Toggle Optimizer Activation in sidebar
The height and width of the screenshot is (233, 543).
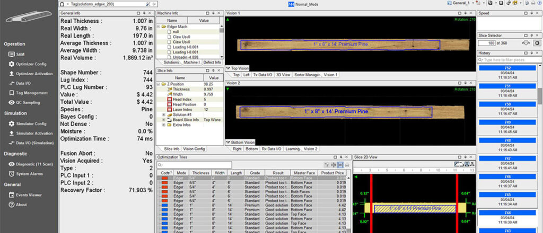click(34, 74)
